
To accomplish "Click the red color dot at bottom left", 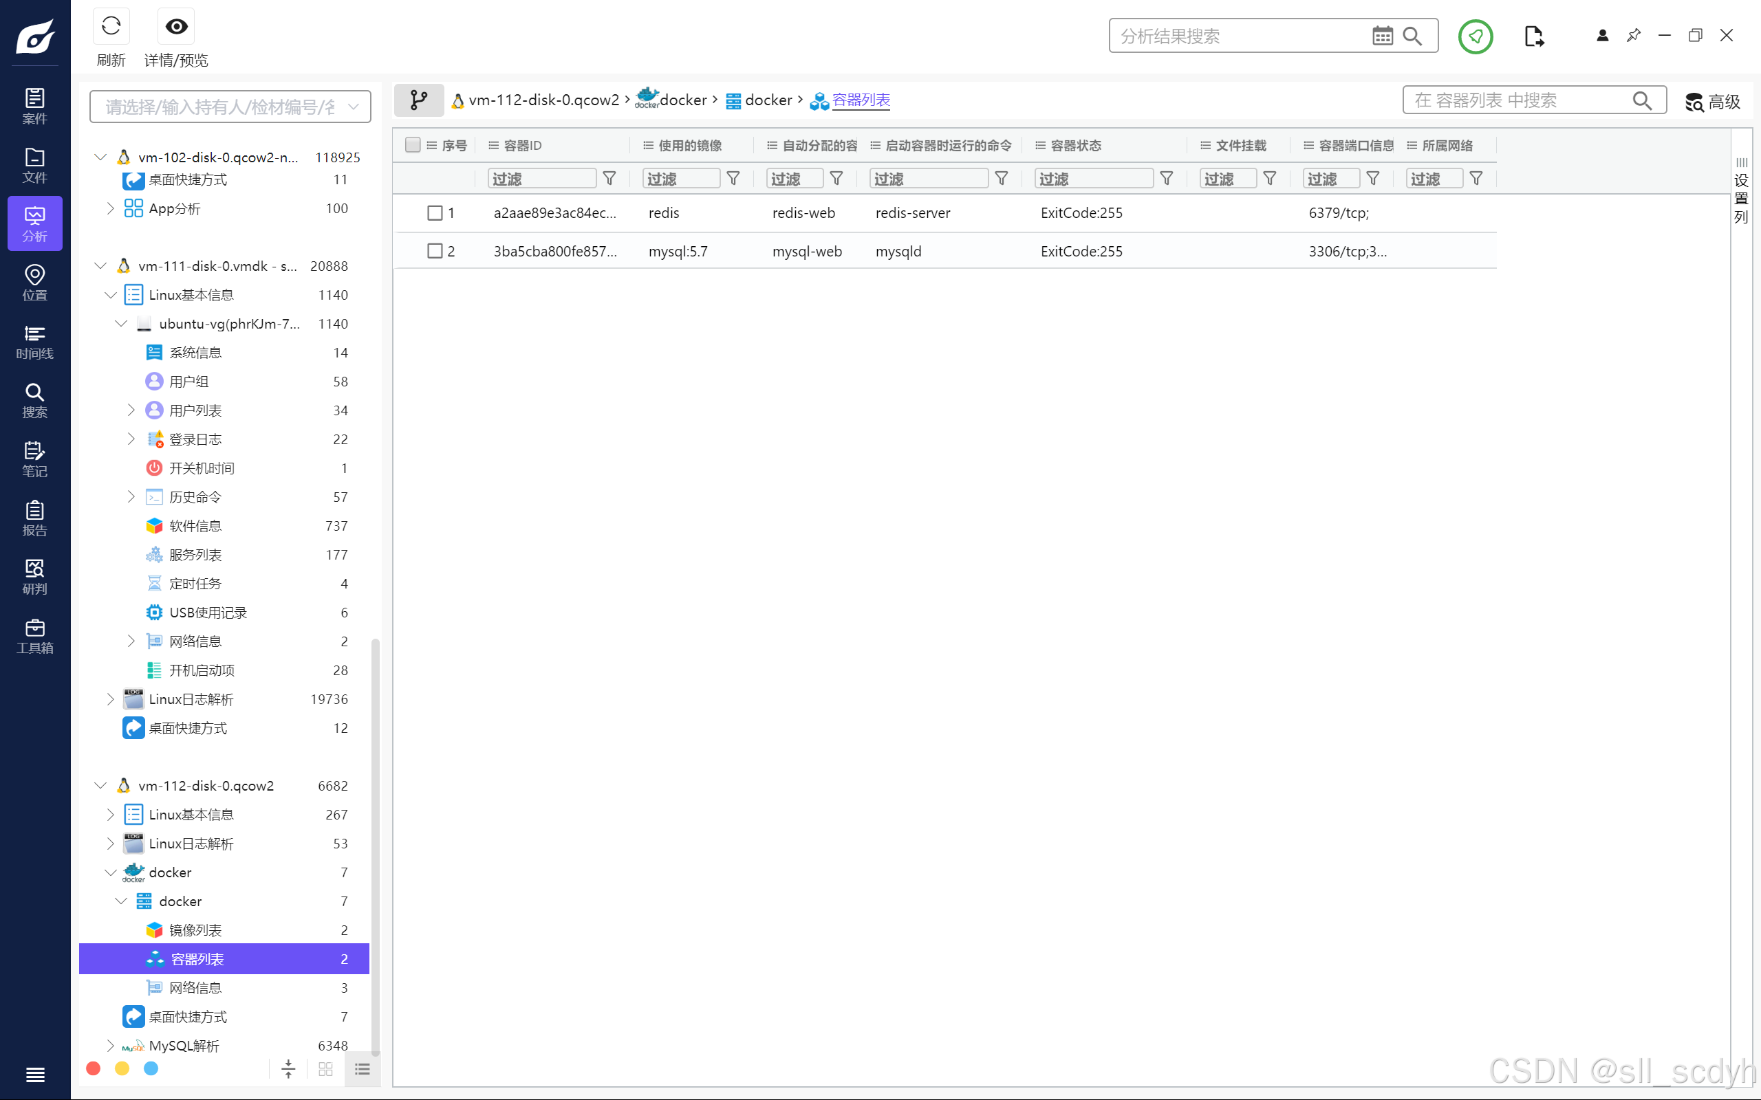I will point(93,1068).
